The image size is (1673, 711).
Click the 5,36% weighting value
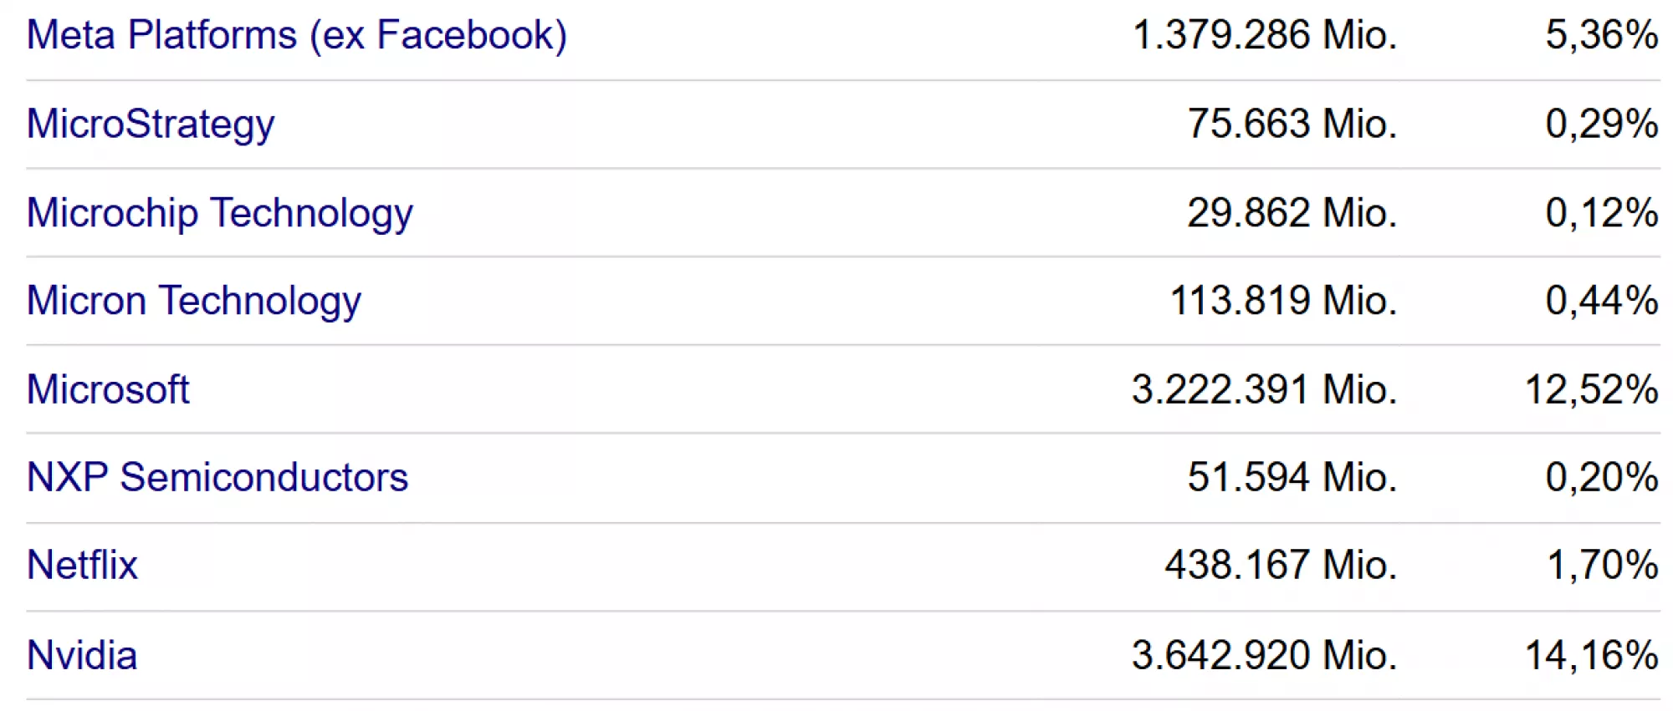pyautogui.click(x=1601, y=36)
